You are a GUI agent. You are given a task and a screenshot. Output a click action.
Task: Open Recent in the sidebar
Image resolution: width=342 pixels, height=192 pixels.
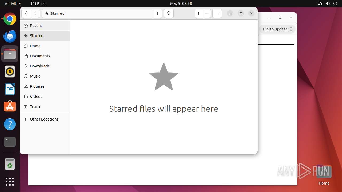pyautogui.click(x=45, y=26)
